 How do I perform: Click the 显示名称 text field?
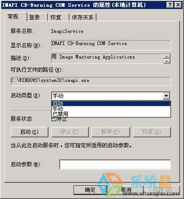click(x=111, y=45)
